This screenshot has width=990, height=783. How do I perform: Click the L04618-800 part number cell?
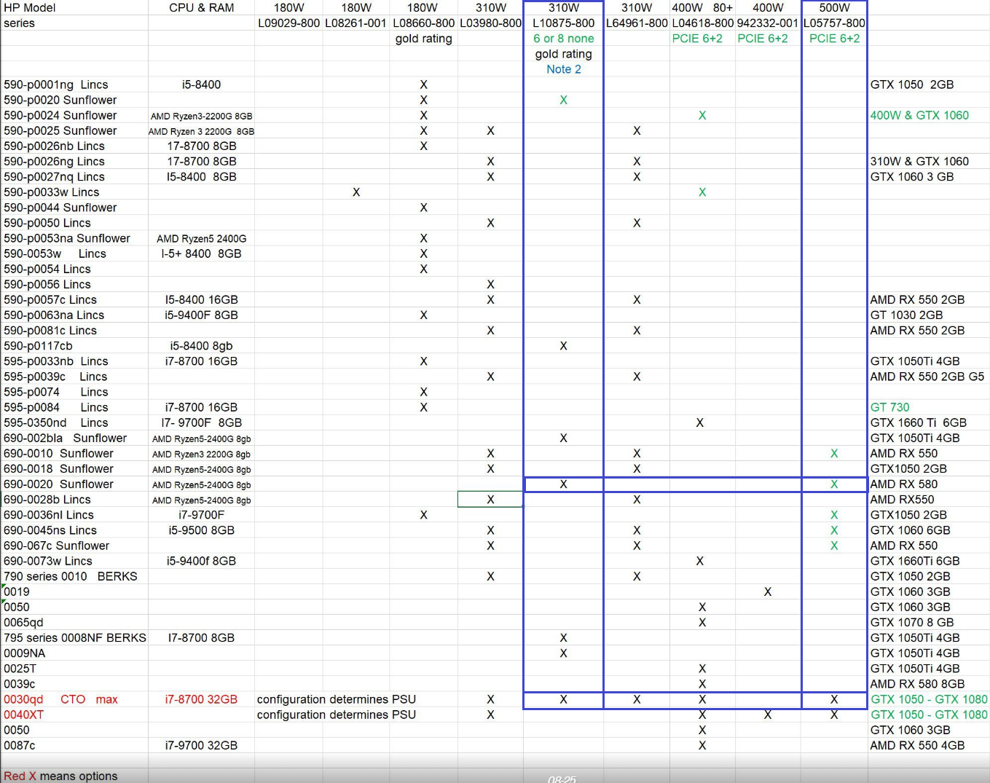pos(702,23)
